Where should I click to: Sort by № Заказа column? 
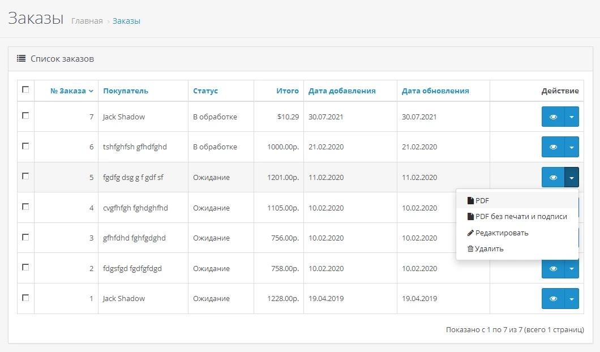pos(71,91)
